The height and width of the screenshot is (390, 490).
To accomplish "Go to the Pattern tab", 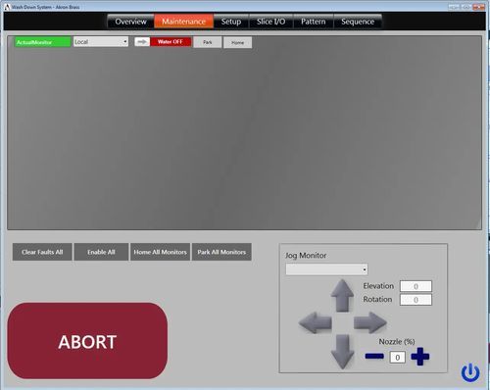I will coord(314,22).
